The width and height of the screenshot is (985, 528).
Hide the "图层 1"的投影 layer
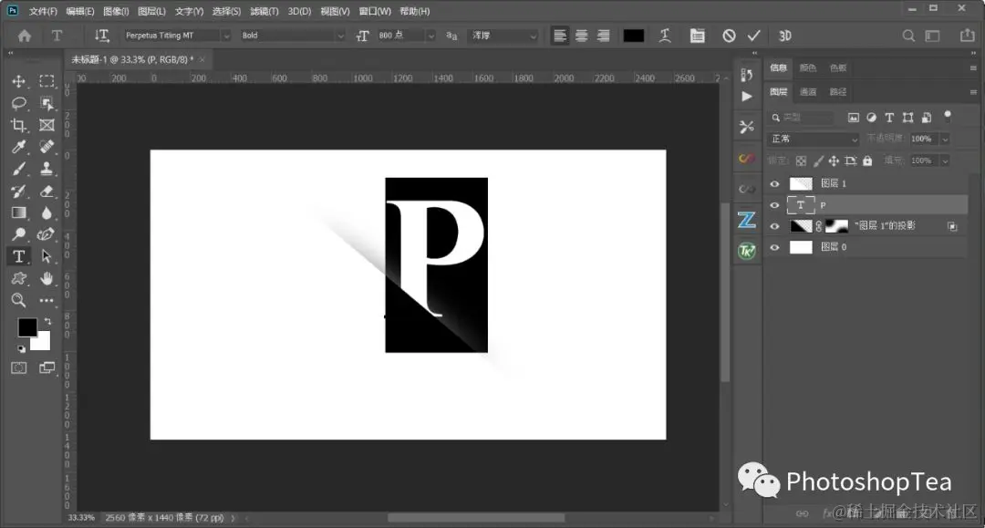point(774,226)
